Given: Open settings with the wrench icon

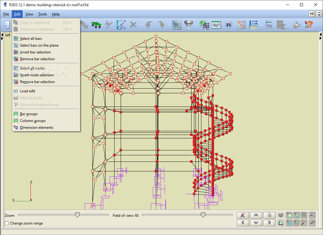Looking at the screenshot, I should click(297, 25).
